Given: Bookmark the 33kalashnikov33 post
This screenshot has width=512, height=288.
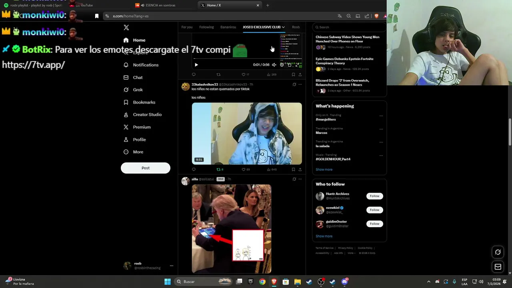Looking at the screenshot, I should 293,169.
